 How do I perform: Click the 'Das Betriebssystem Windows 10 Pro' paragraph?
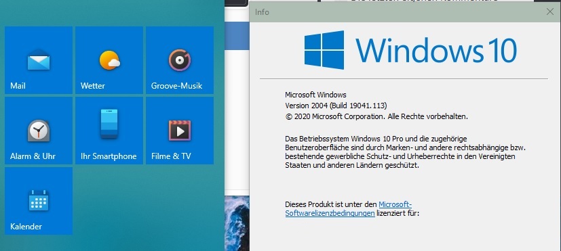(x=405, y=152)
